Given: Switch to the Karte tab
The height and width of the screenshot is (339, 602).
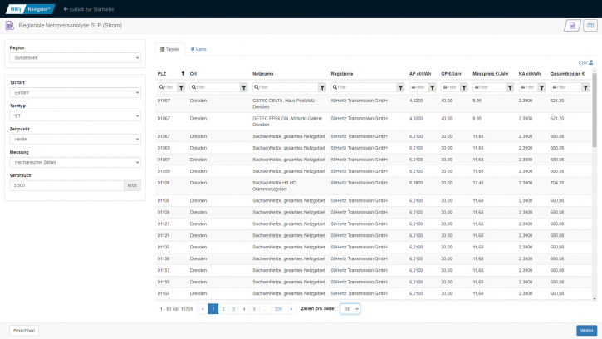Looking at the screenshot, I should 198,49.
